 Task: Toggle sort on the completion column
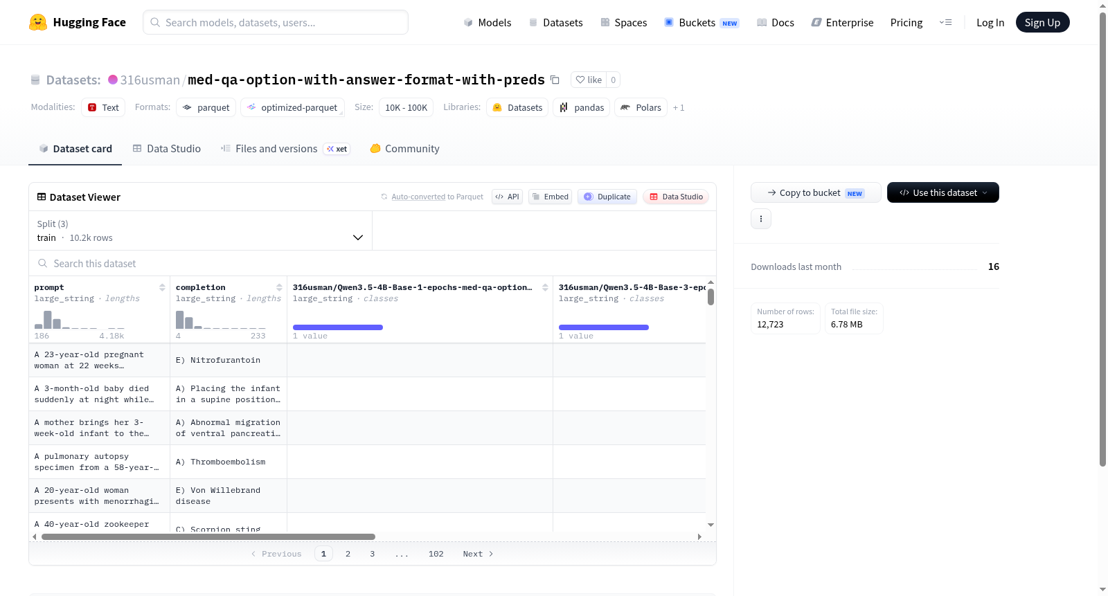click(x=279, y=287)
